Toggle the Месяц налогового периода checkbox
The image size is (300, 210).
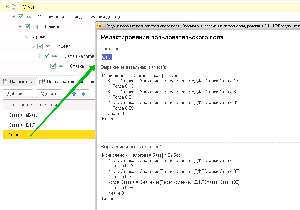pyautogui.click(x=47, y=56)
